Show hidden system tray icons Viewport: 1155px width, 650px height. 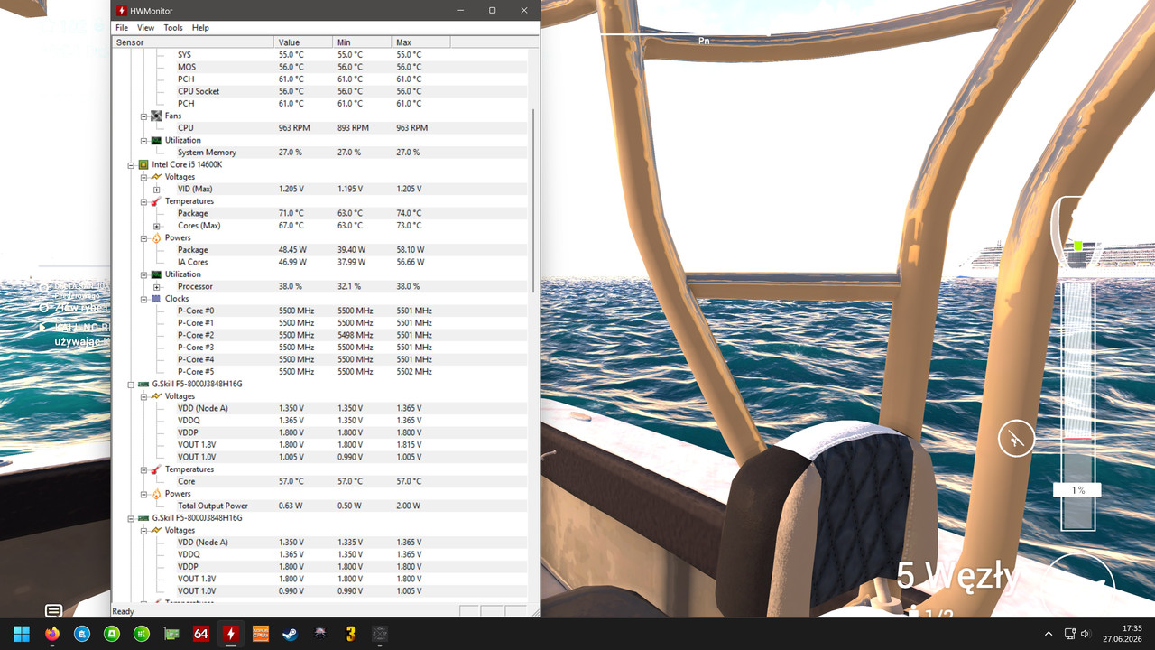point(1049,634)
